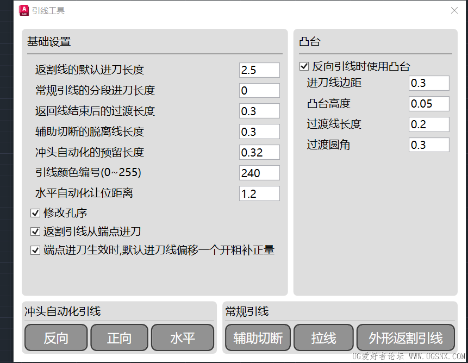Close the 引线工具 dialog

pos(454,10)
